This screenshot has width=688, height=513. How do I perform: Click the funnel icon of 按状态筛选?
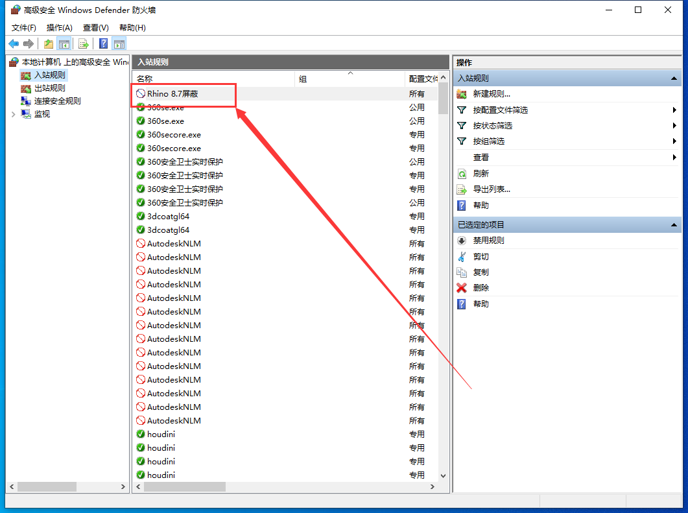[462, 126]
